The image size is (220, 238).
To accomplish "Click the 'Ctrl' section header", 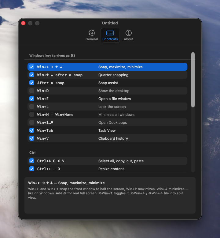I will pos(32,153).
